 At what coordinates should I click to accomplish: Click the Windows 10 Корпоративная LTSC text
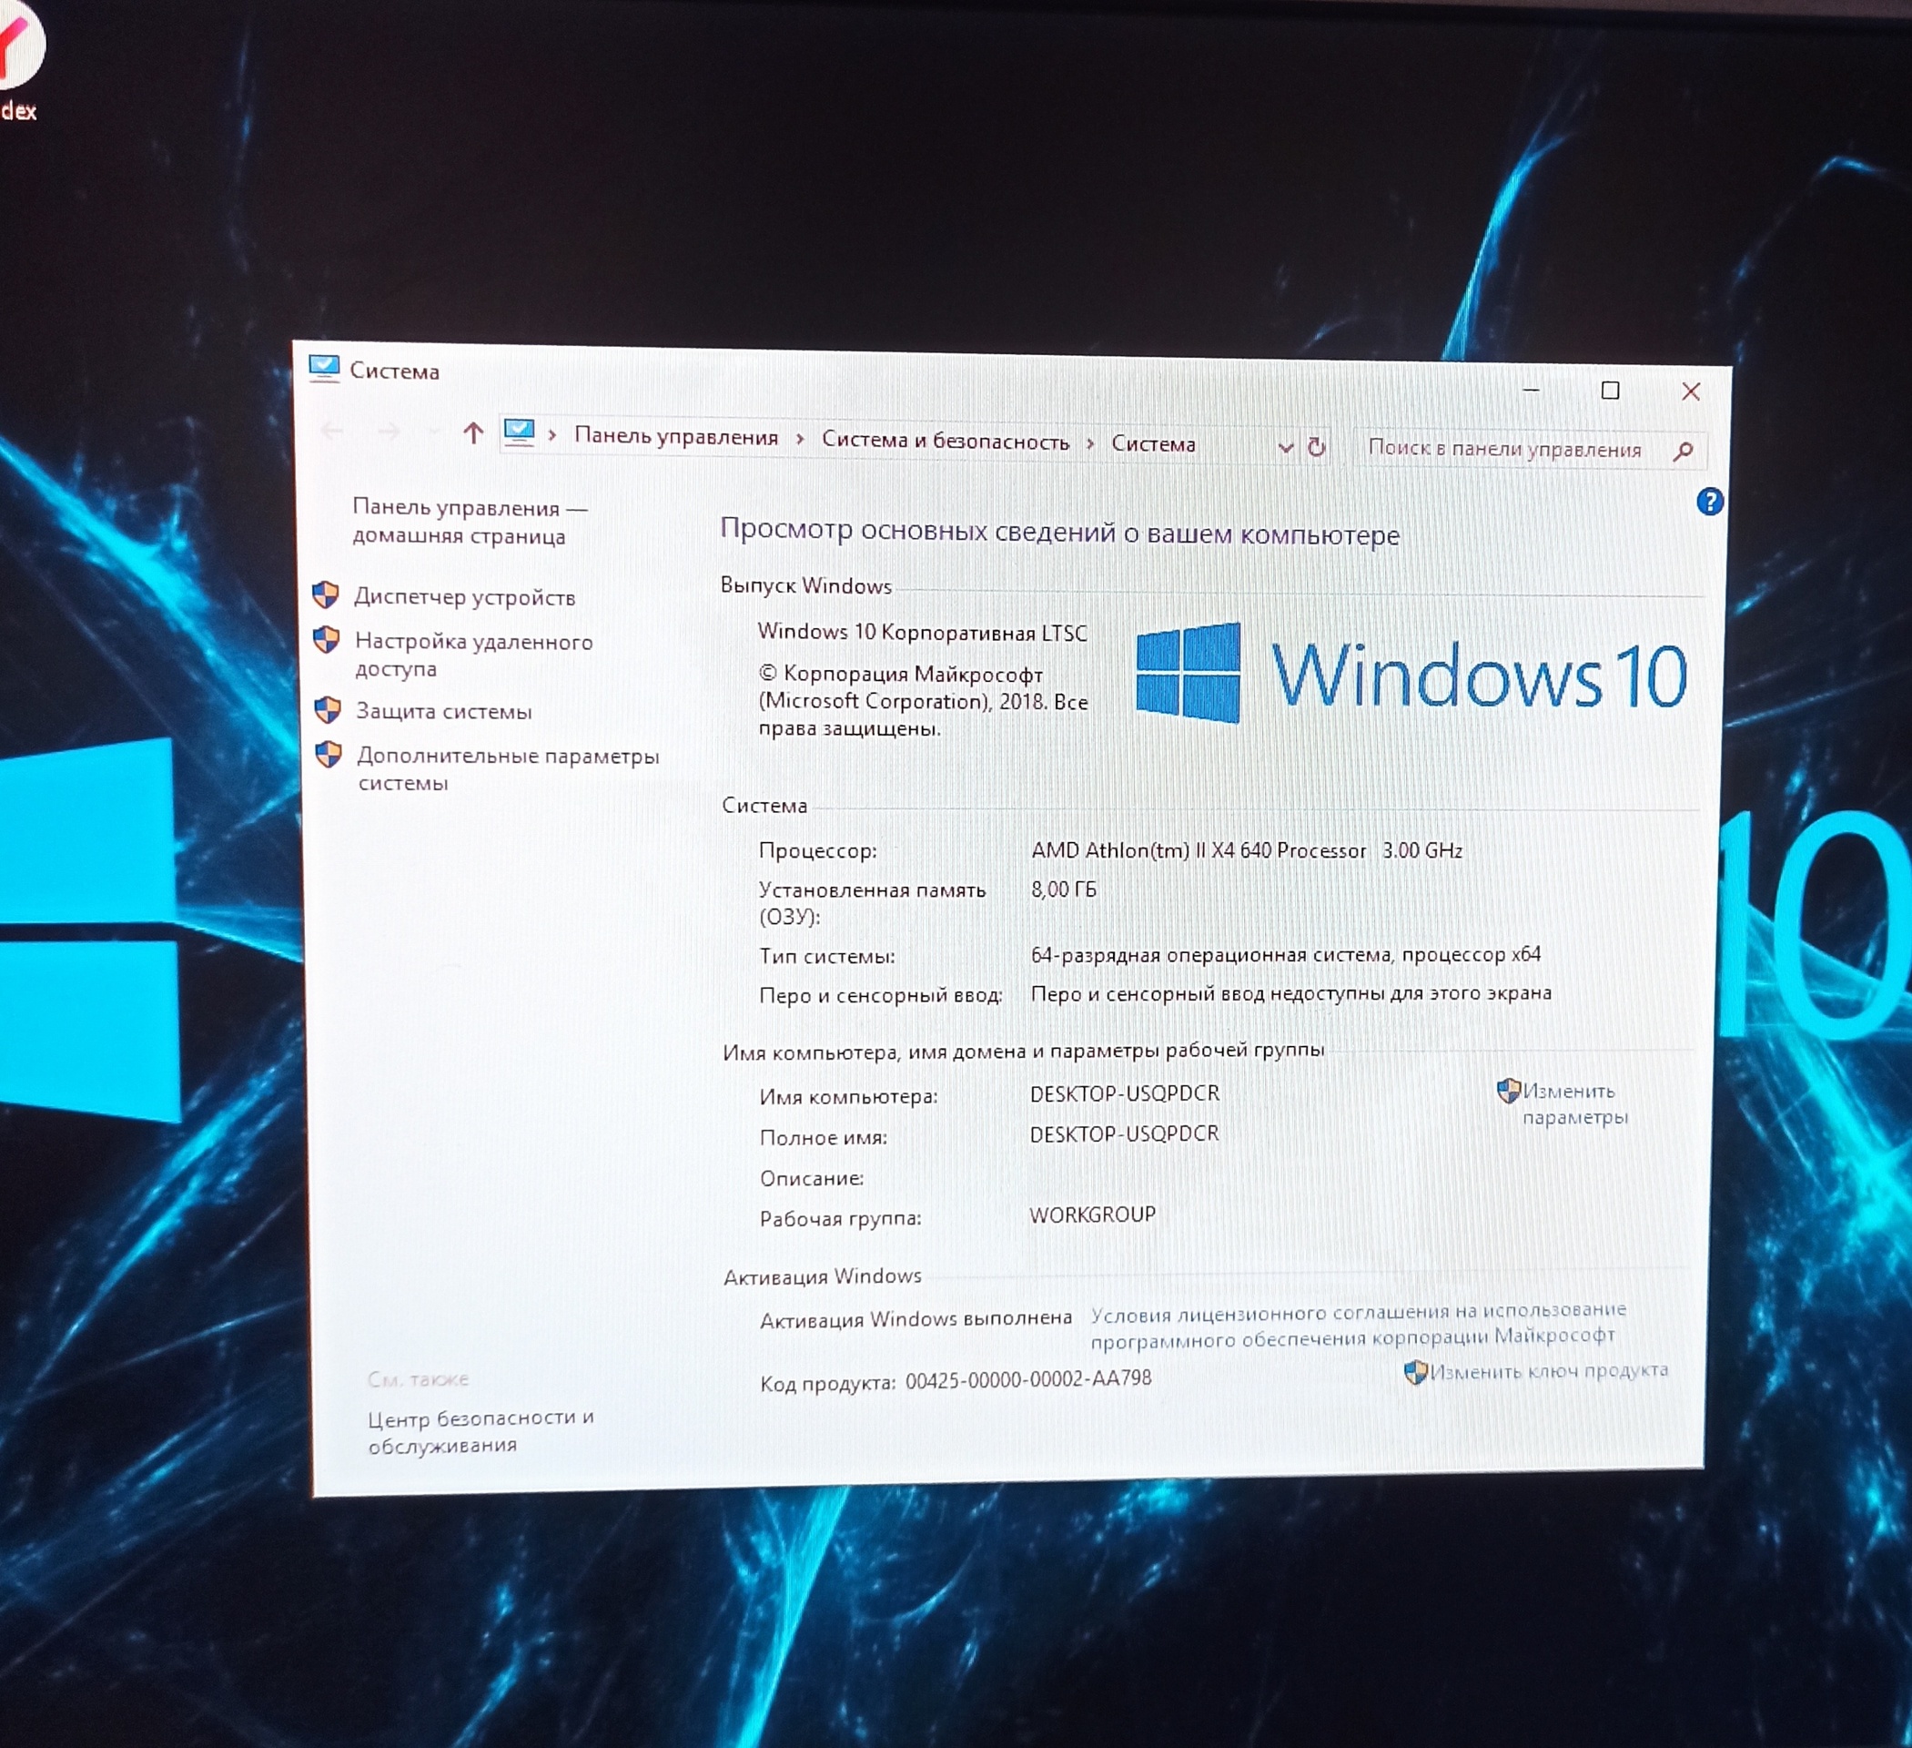pos(922,632)
